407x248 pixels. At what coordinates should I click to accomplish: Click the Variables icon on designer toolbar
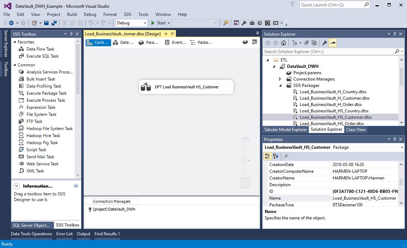[245, 42]
